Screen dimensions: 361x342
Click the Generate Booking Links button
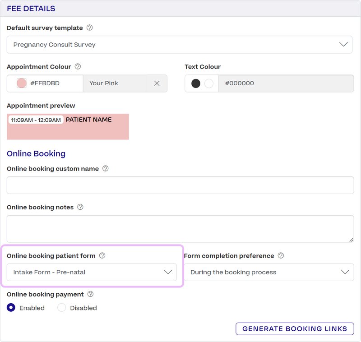point(295,328)
